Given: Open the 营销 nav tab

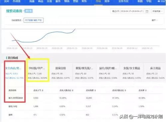Looking at the screenshot, I should [76, 1].
